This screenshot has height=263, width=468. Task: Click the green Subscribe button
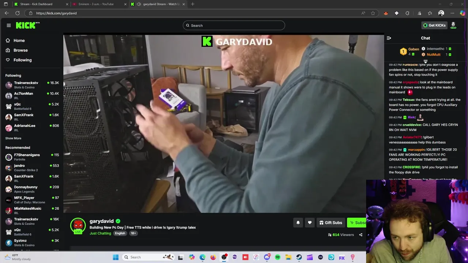pyautogui.click(x=357, y=222)
